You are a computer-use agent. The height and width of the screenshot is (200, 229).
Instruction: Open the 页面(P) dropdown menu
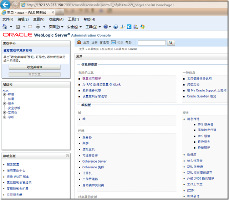(x=56, y=27)
